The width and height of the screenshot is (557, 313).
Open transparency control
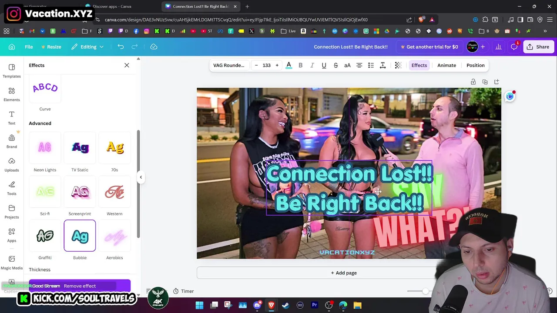tap(398, 65)
